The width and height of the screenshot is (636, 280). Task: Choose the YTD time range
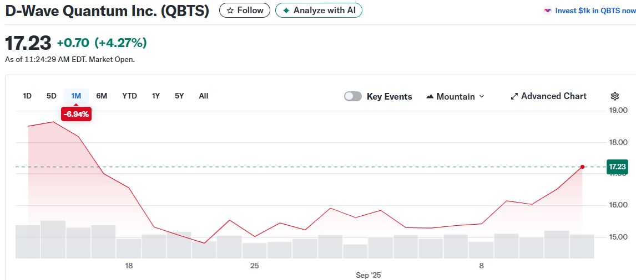129,96
